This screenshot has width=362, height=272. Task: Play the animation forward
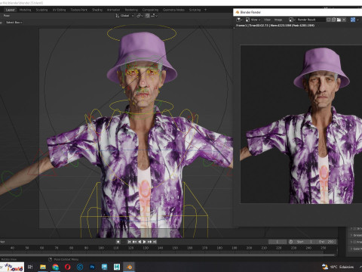click(145, 242)
